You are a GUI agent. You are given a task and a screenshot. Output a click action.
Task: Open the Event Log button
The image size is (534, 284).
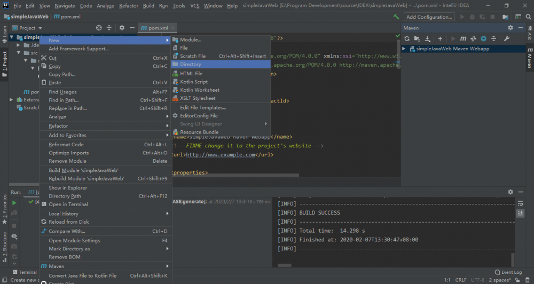tap(508, 272)
